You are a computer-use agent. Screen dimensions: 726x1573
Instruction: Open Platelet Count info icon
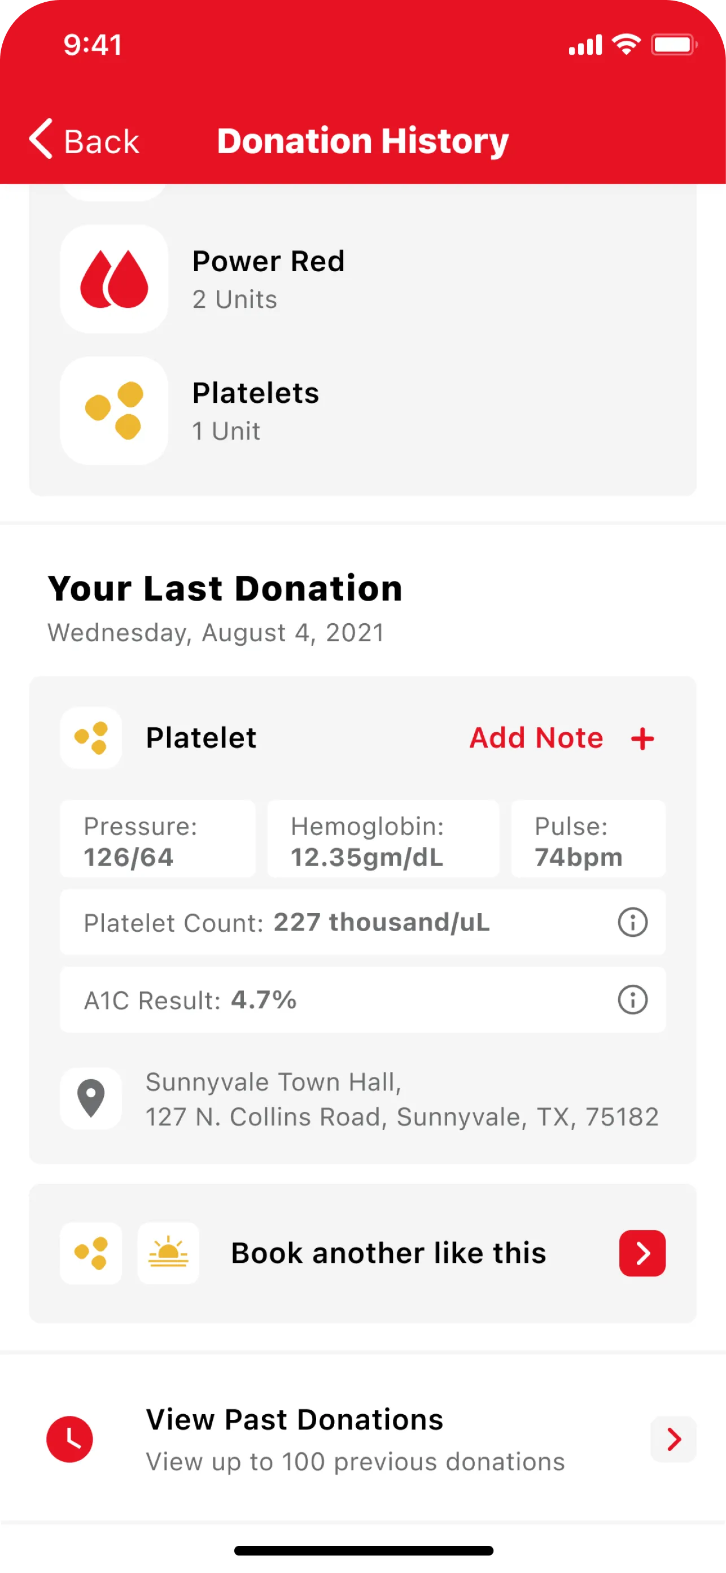pyautogui.click(x=632, y=922)
